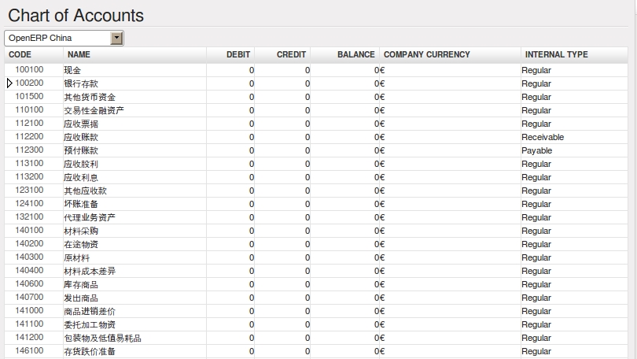Click the Receivable type cell

(543, 137)
